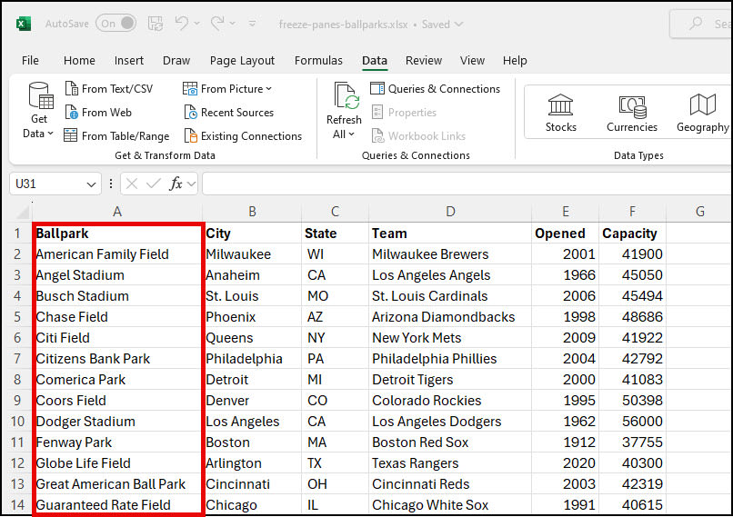This screenshot has height=517, width=733.
Task: Switch to the View tab
Action: coord(472,60)
